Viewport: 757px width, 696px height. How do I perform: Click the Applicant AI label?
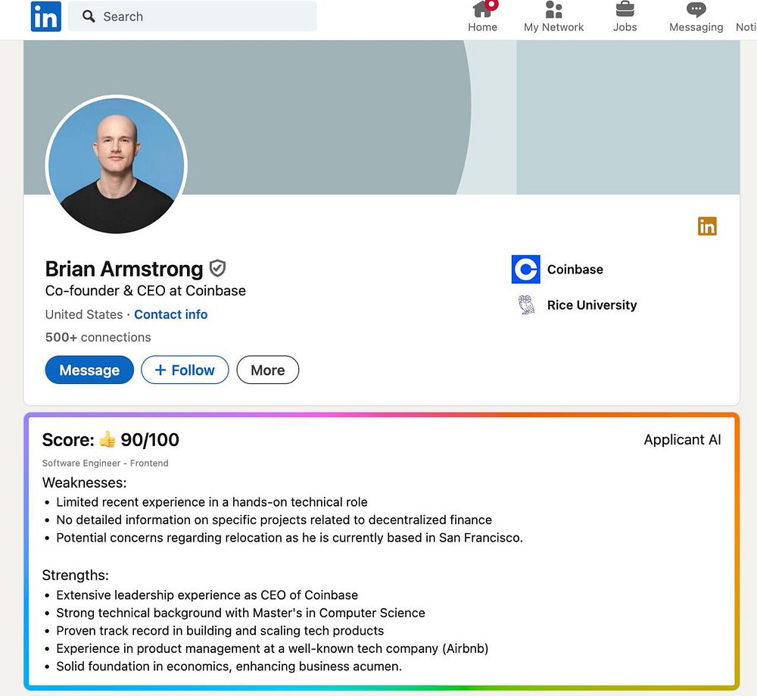pyautogui.click(x=682, y=439)
